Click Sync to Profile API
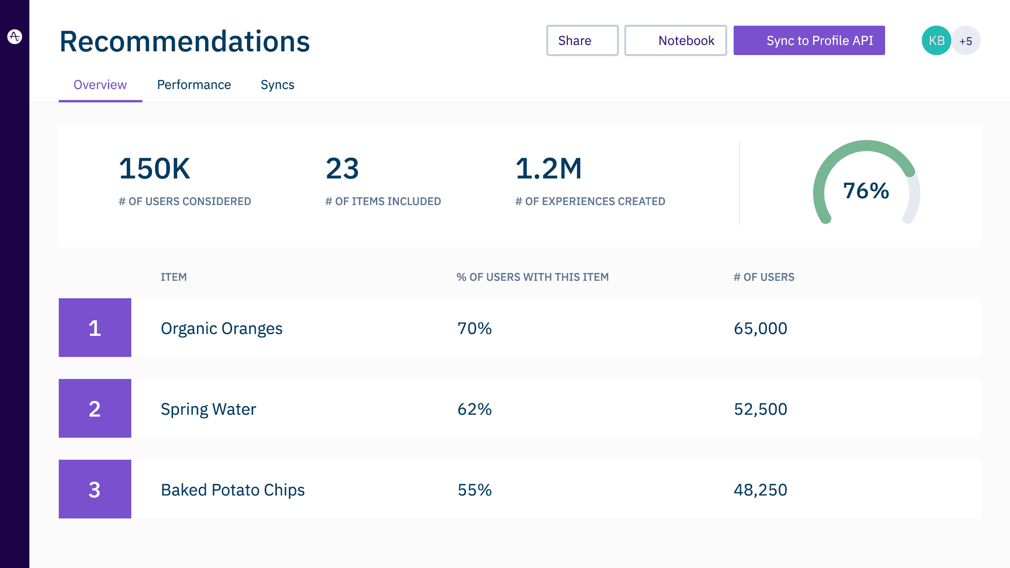This screenshot has height=568, width=1010. 809,40
